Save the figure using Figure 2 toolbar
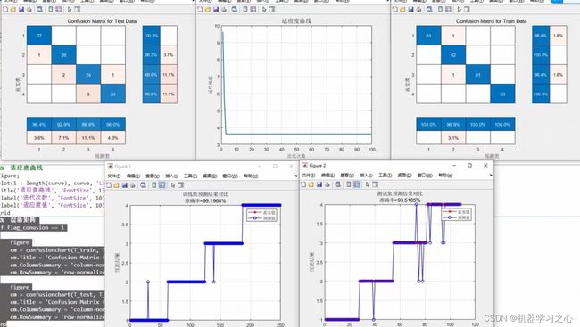This screenshot has width=580, height=327. coord(319,184)
